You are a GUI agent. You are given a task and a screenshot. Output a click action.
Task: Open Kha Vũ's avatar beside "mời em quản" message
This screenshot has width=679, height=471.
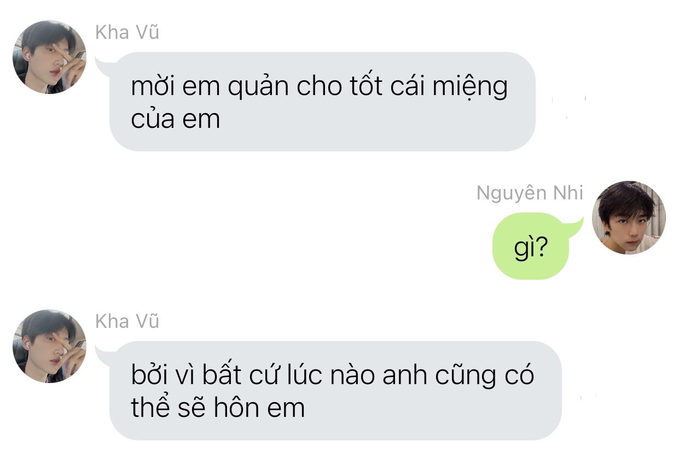(x=49, y=57)
